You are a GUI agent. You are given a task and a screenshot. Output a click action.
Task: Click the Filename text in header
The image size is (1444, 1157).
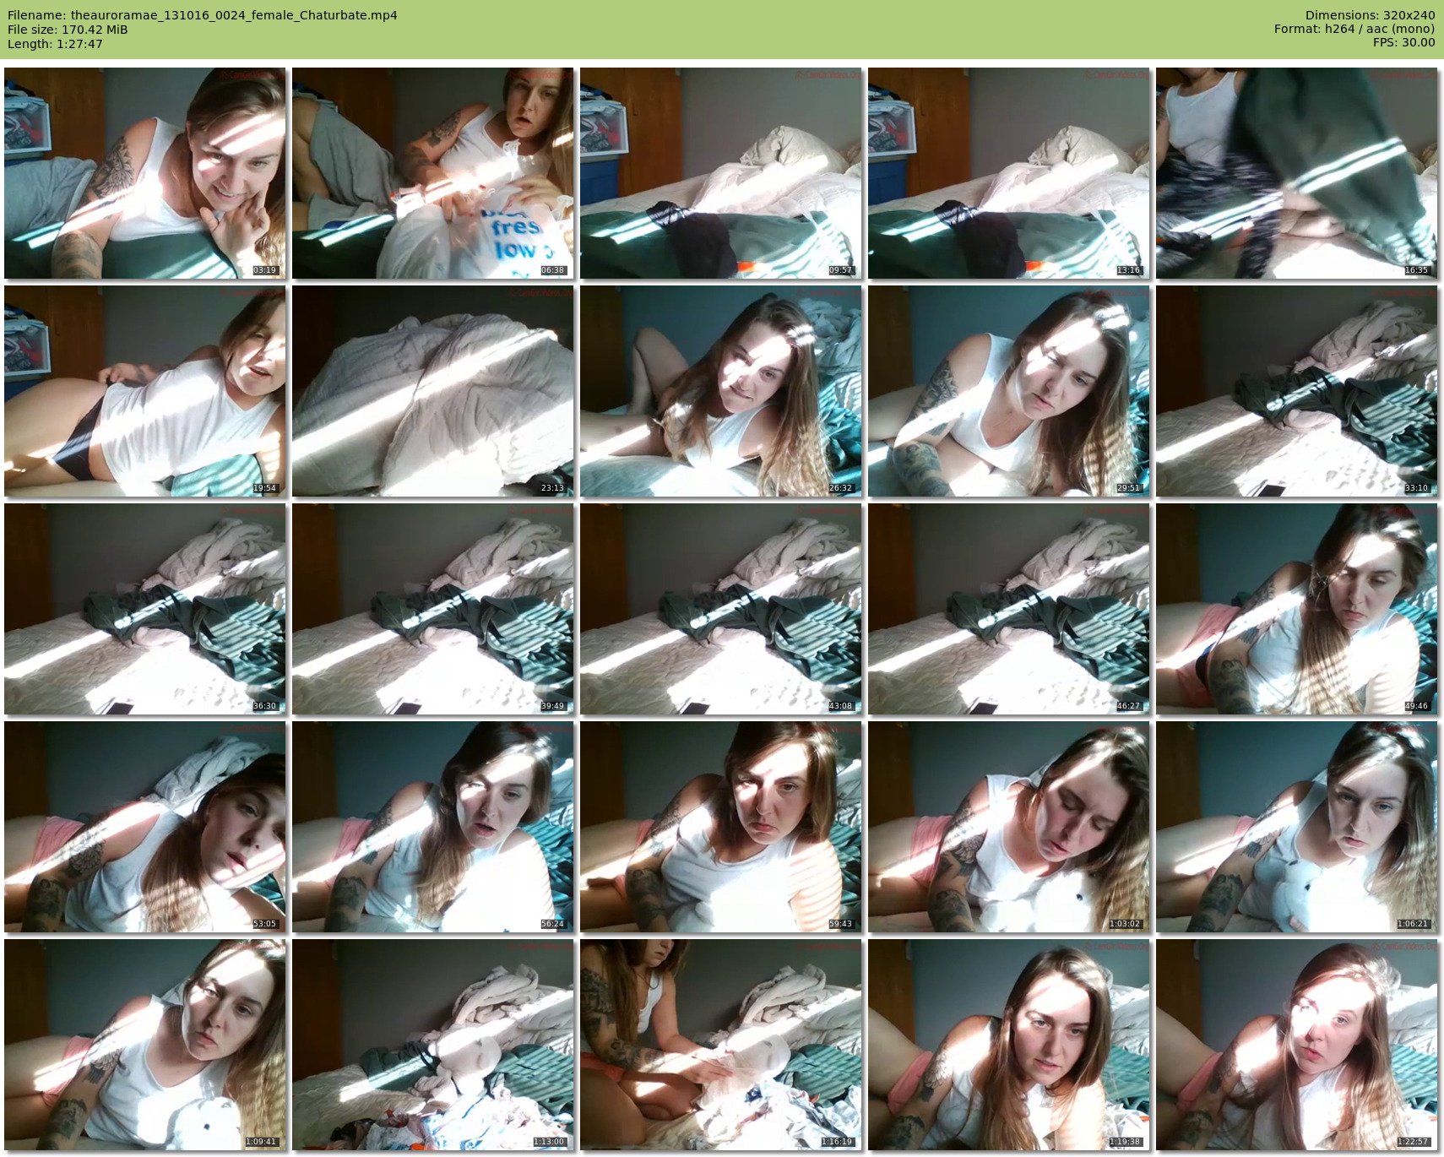[x=203, y=15]
